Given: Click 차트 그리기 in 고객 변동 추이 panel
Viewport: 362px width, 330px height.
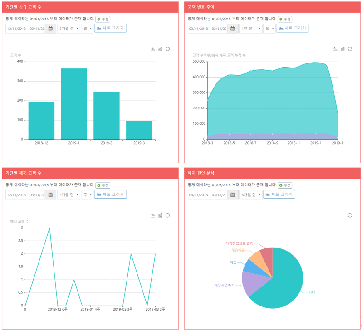Looking at the screenshot, I should coord(293,28).
